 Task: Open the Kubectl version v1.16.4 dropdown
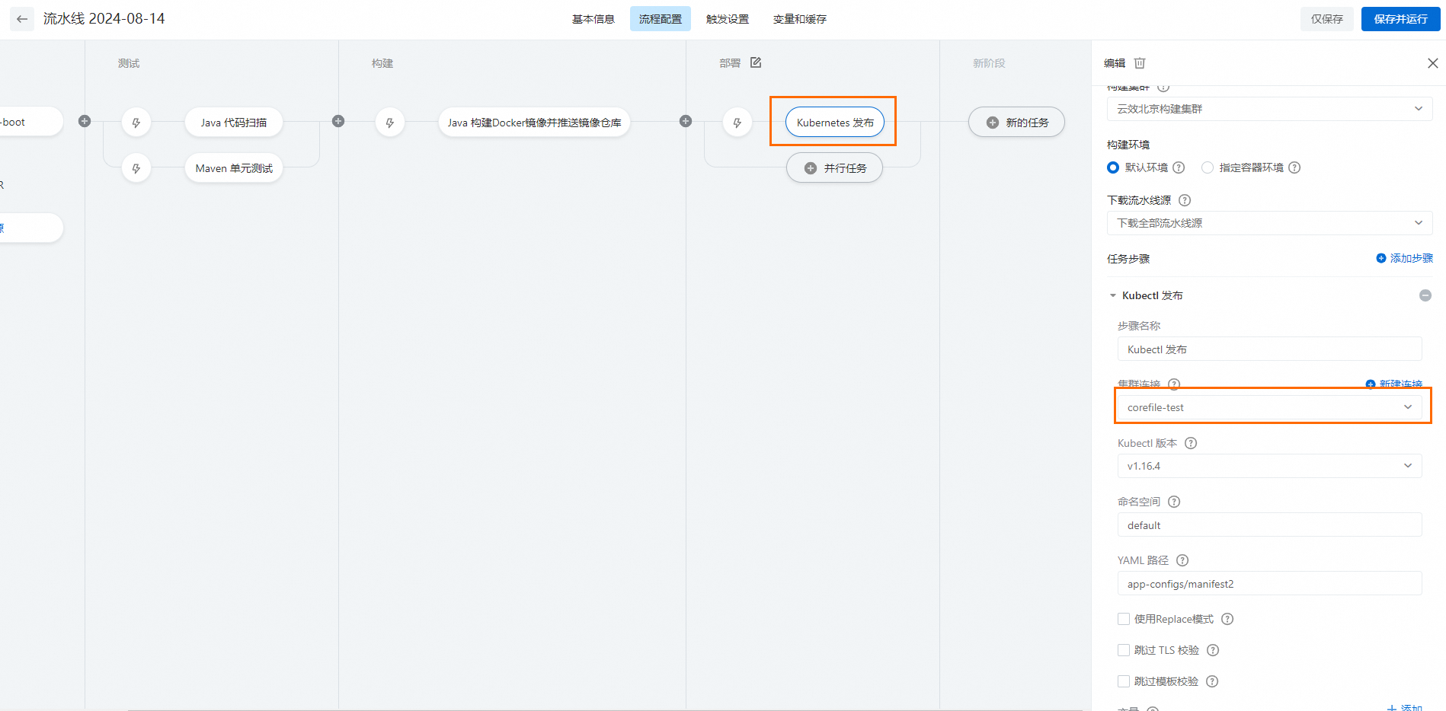tap(1269, 466)
